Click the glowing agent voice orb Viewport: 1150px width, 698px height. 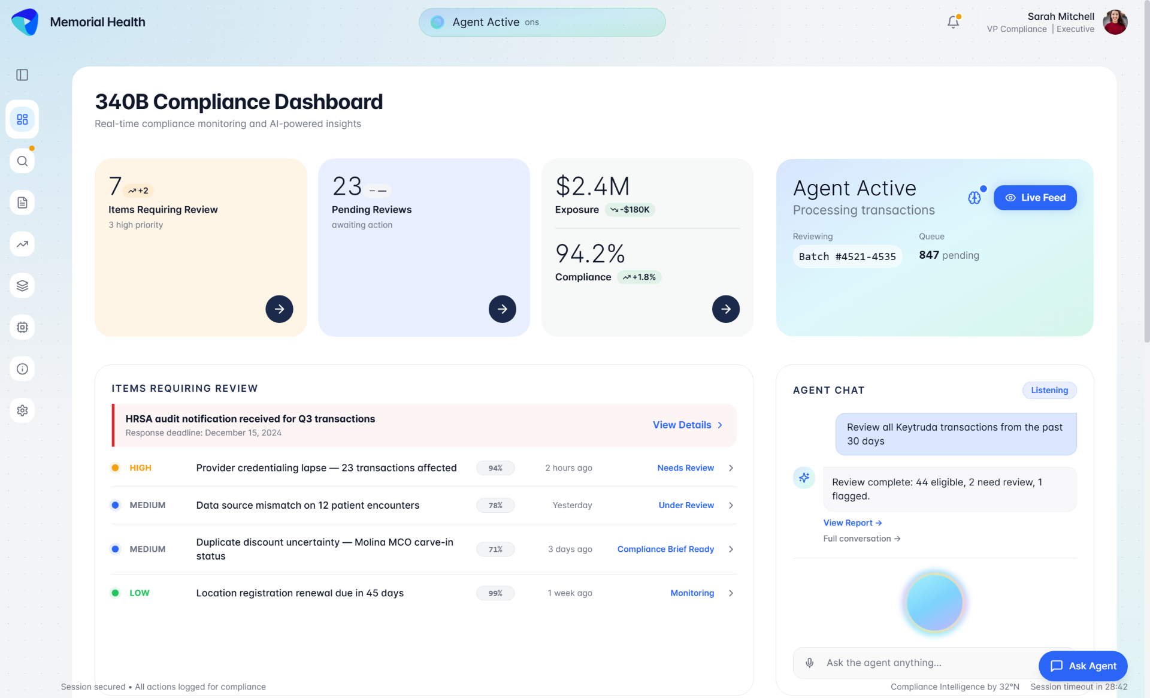point(934,603)
